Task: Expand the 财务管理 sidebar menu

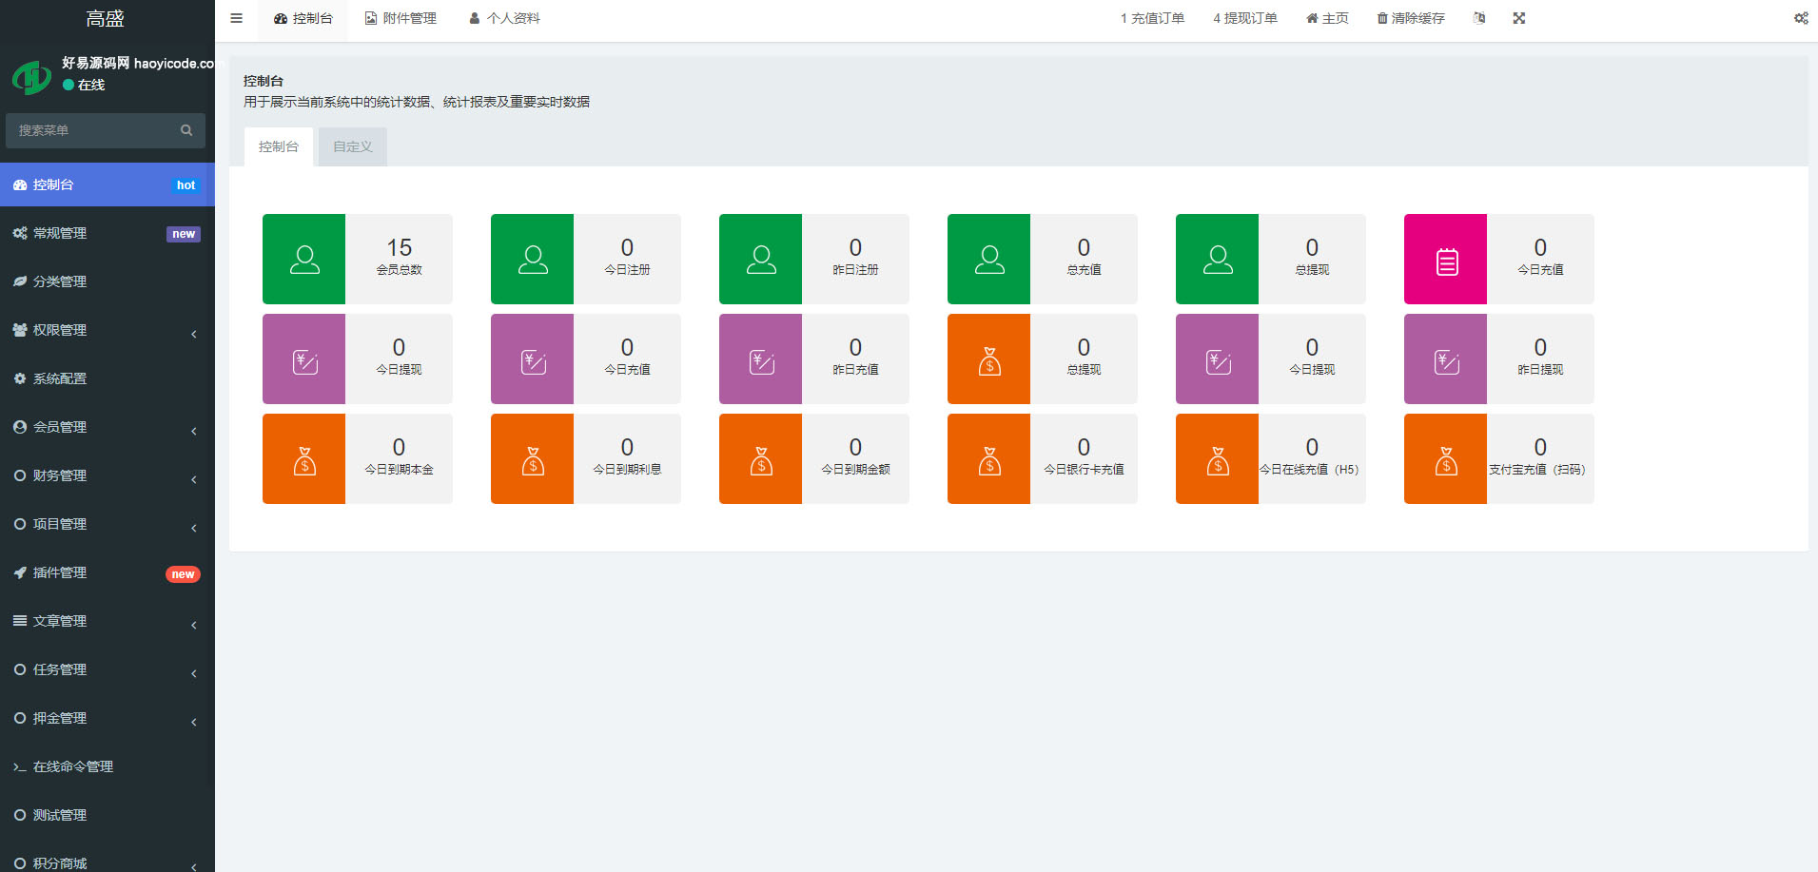Action: pos(107,475)
